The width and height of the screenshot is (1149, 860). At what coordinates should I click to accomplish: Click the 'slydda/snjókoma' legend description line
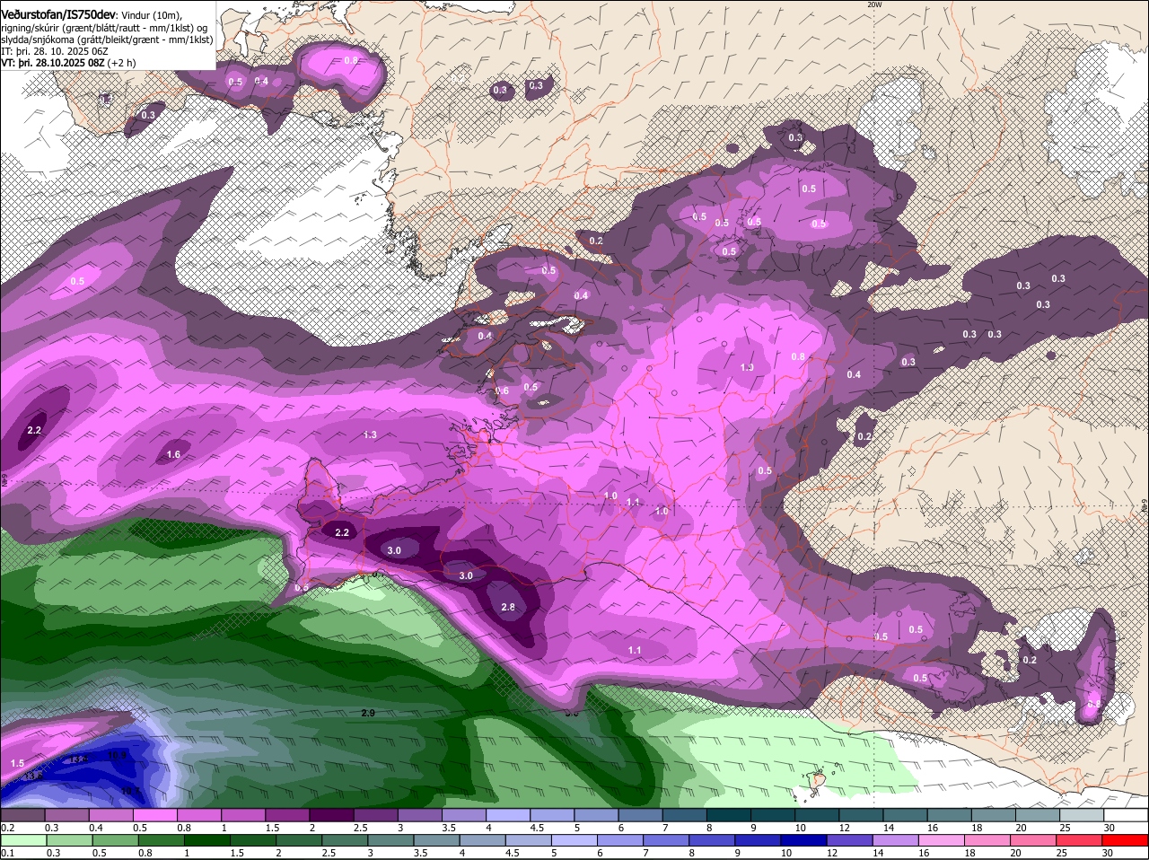tap(107, 39)
